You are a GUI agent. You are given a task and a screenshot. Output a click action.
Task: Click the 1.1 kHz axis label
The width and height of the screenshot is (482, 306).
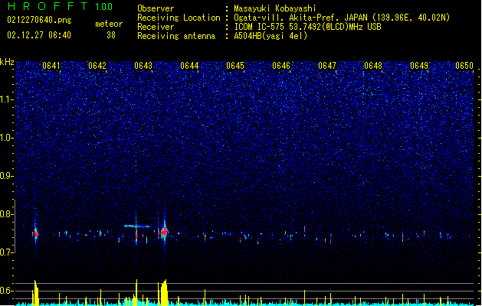point(7,99)
